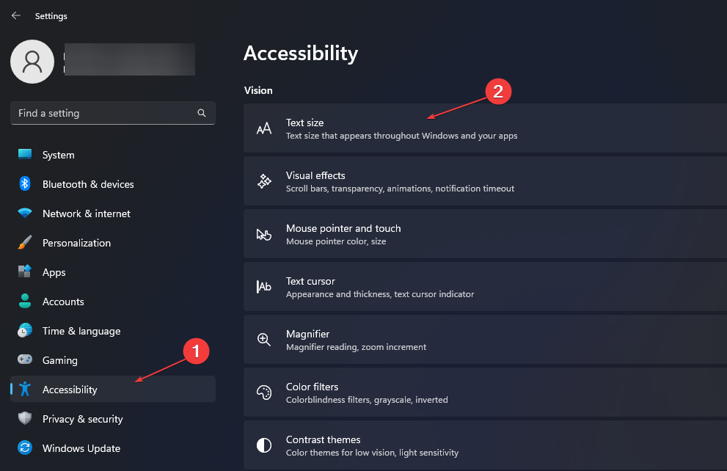Open Windows Update section
727x471 pixels.
coord(113,448)
